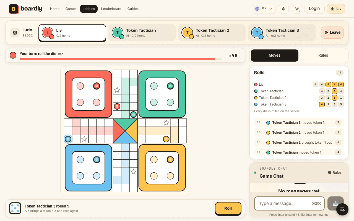The image size is (354, 221).
Task: Click move 17 Token Tactician 3 entry
Action: pos(299,122)
